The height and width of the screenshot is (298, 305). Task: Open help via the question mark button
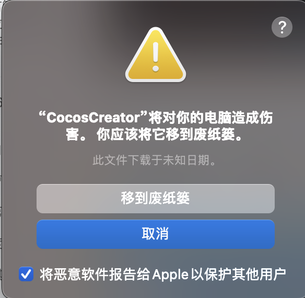pos(282,27)
